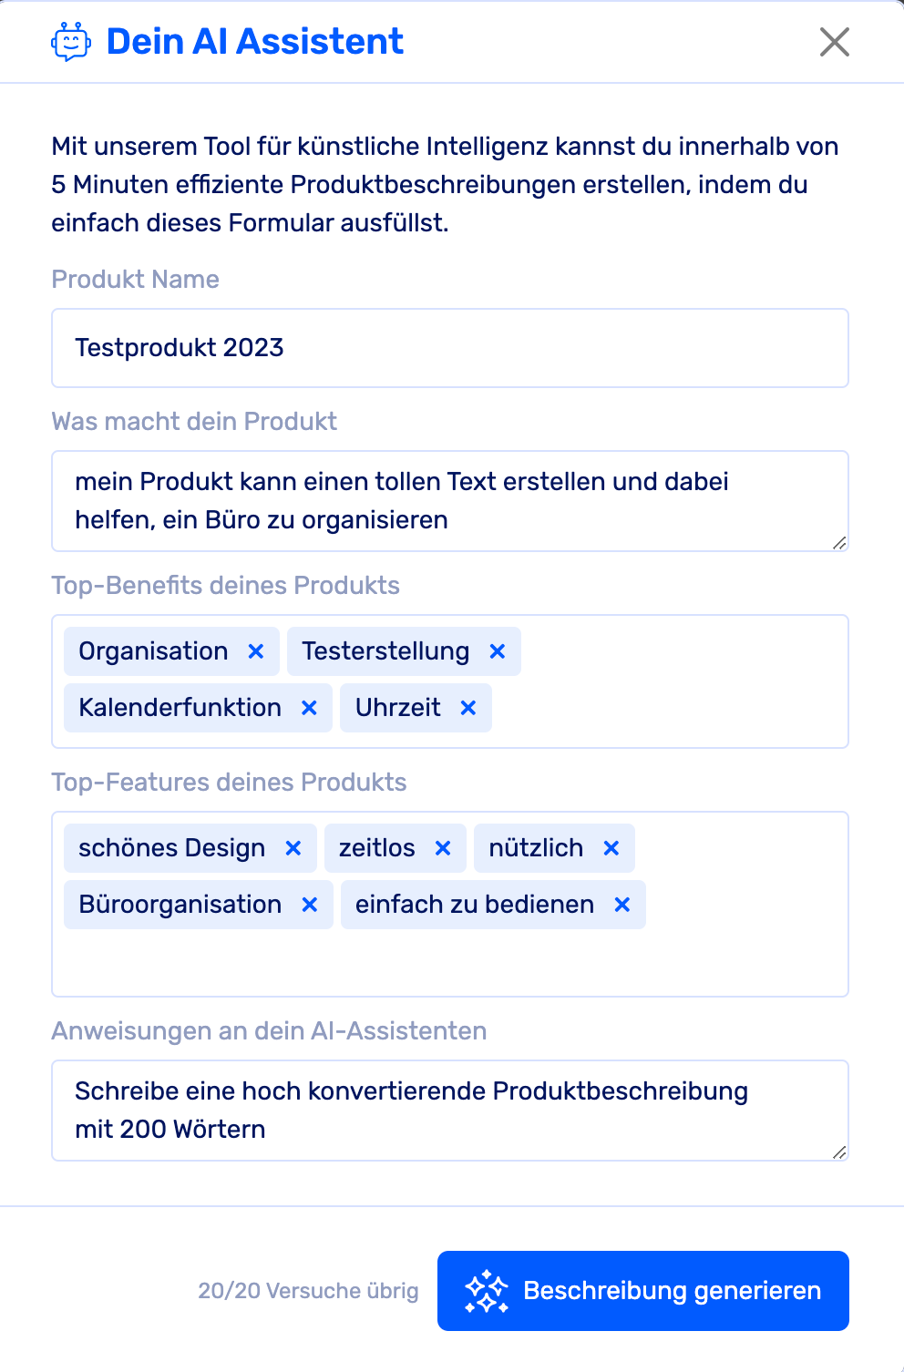Delete the Kalenderfunktion tag
The height and width of the screenshot is (1372, 904).
(310, 708)
